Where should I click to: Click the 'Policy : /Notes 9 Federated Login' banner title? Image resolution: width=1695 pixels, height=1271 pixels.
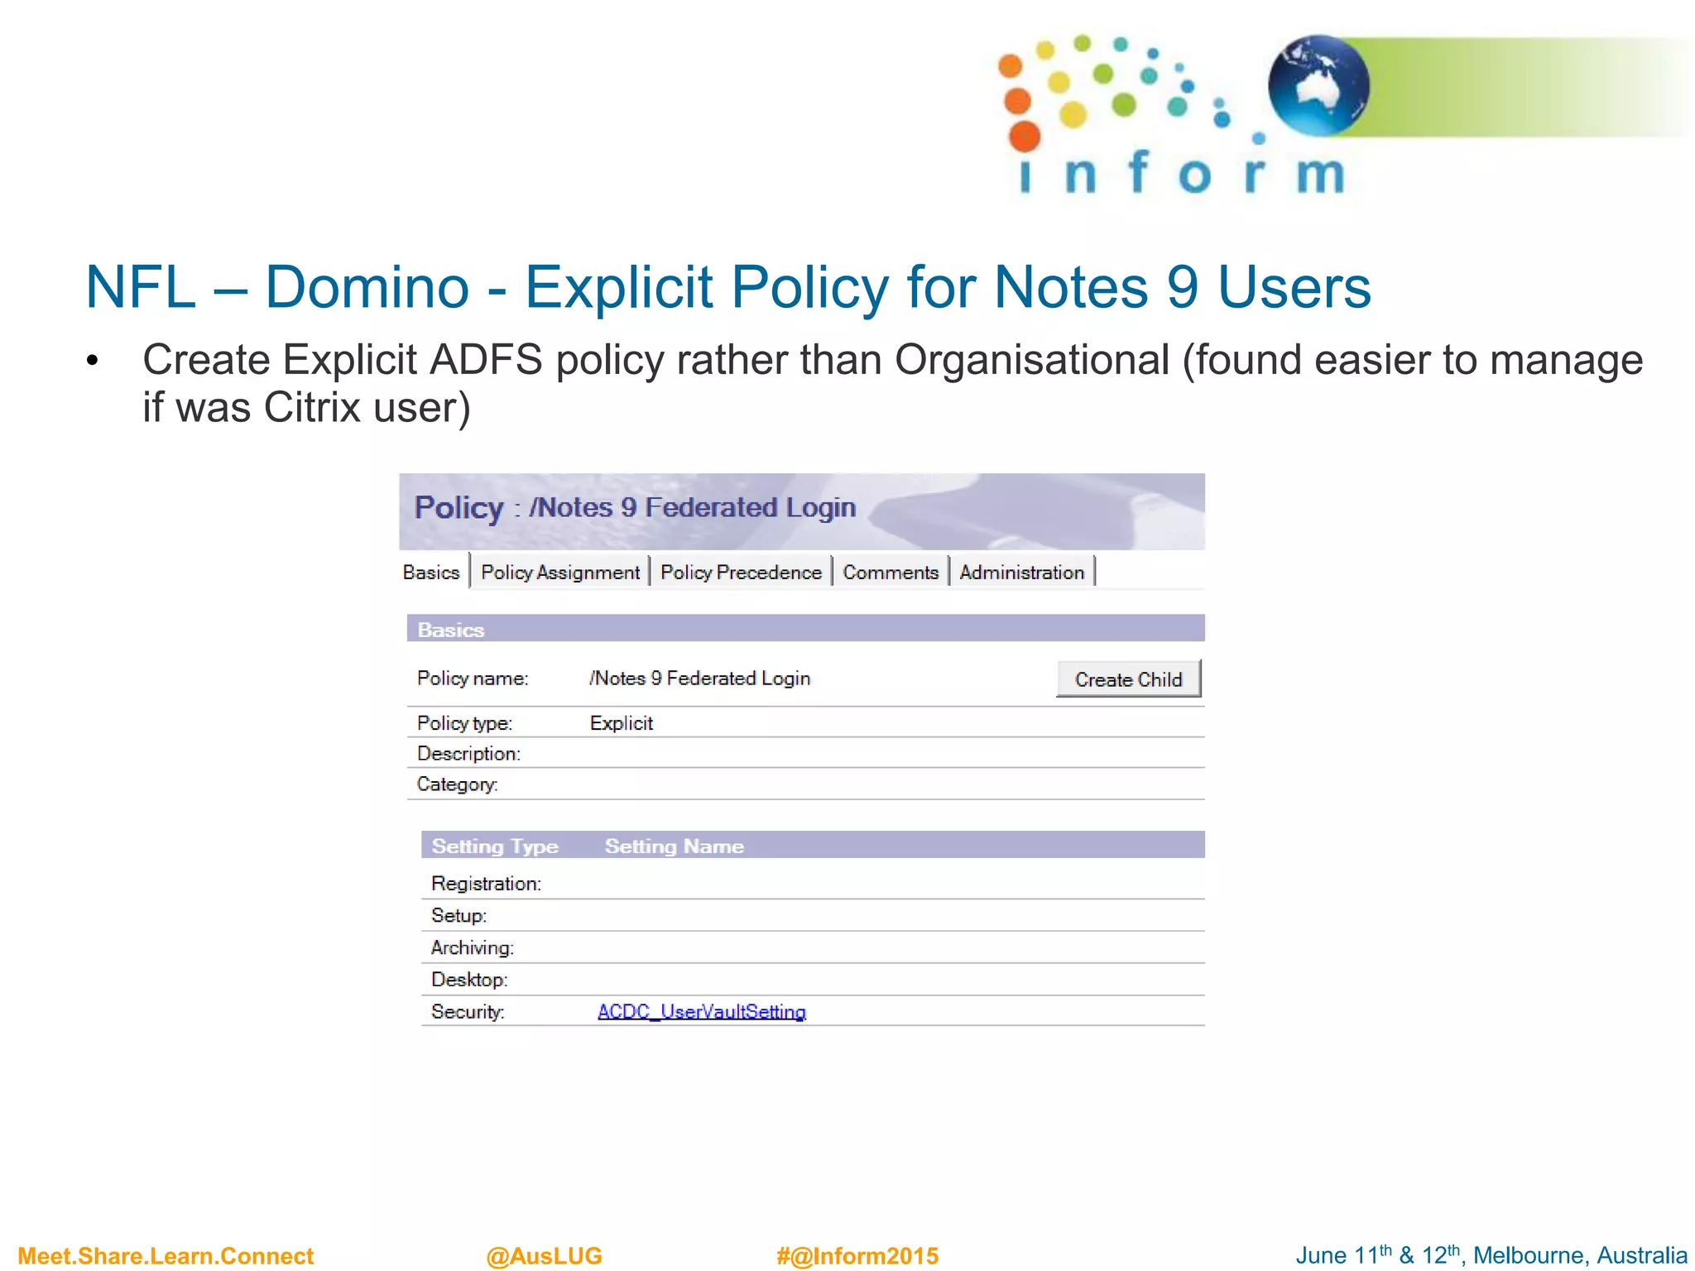(x=635, y=507)
